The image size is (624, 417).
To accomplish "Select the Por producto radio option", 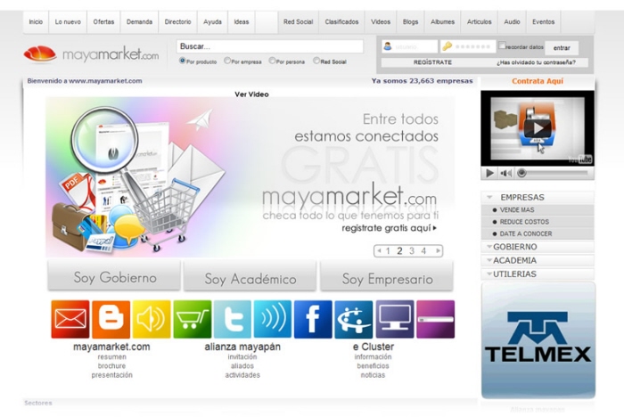I will (182, 61).
